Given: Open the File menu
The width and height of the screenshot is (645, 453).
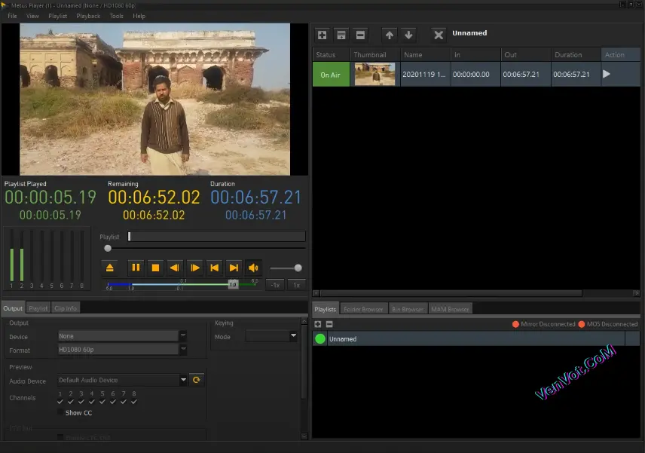Looking at the screenshot, I should (12, 16).
